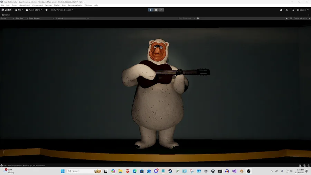Open the Unity search magnifier

(x=293, y=10)
